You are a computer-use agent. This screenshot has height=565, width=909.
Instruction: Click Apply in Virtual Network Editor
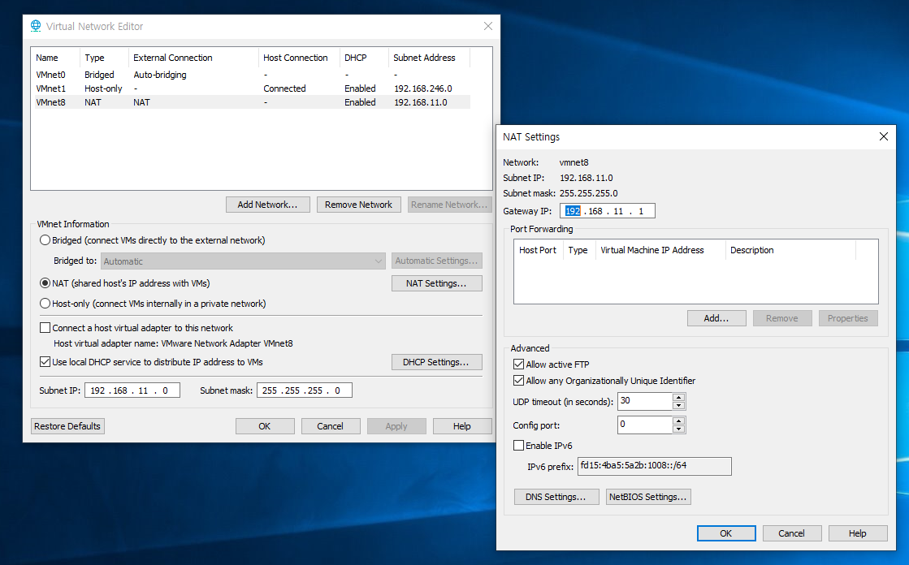pos(396,426)
